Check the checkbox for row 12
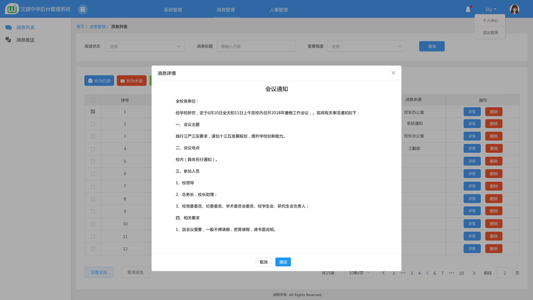This screenshot has height=300, width=533. 93,249
